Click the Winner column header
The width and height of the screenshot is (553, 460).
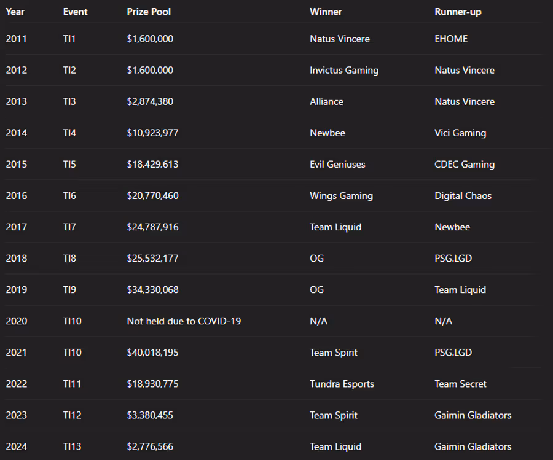coord(325,12)
